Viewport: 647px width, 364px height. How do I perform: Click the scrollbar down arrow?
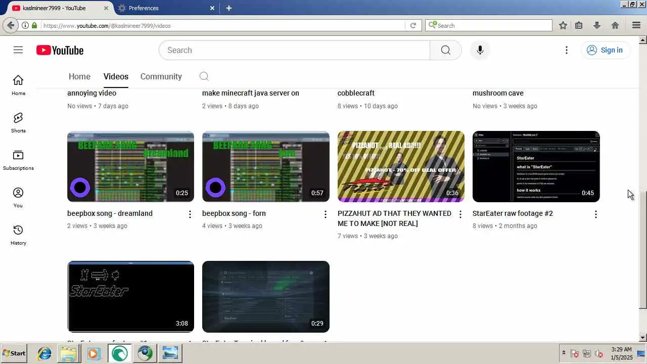(x=643, y=337)
